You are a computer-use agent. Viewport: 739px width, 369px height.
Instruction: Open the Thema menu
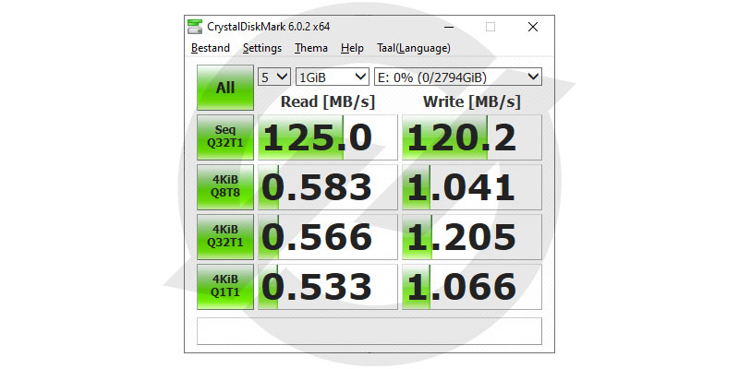click(311, 48)
